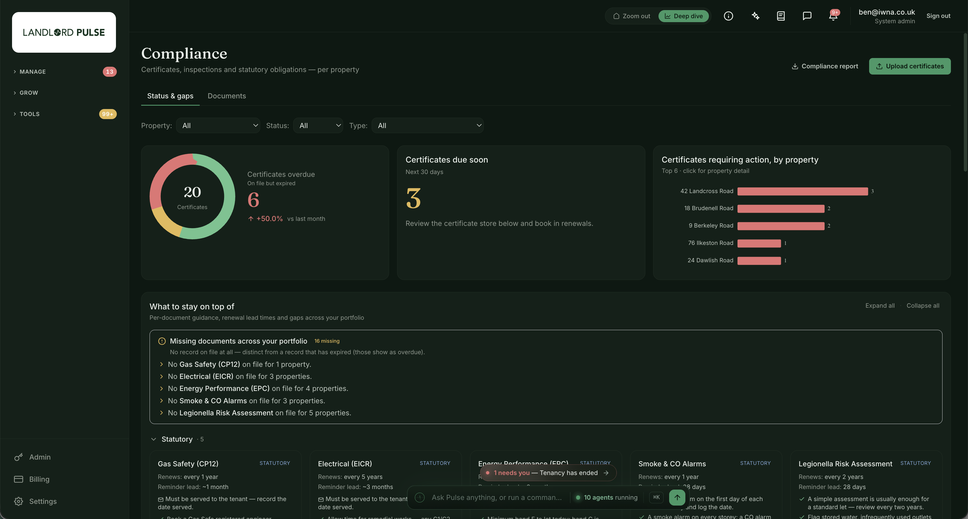Open the Status filter dropdown
The image size is (968, 519).
click(318, 126)
